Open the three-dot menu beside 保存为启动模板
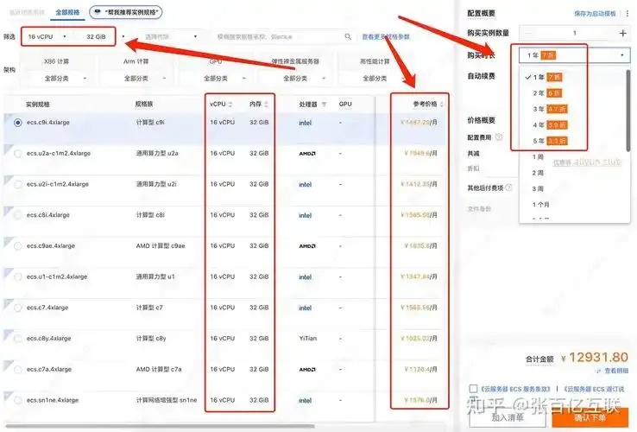The image size is (637, 432). tap(628, 14)
